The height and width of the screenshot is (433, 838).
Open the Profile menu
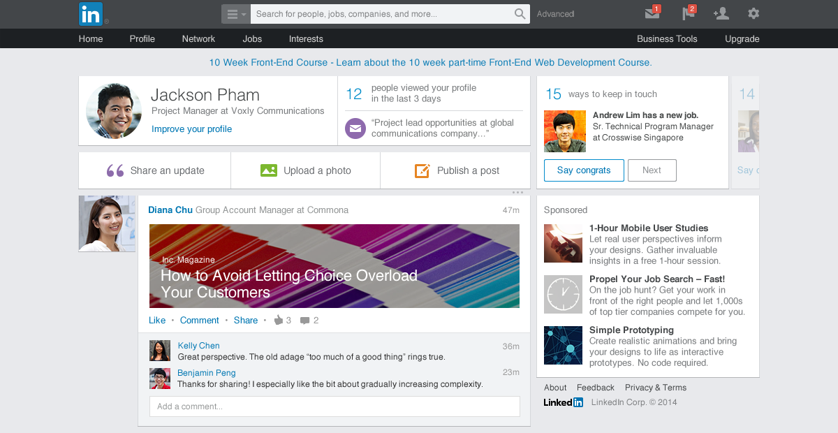tap(142, 39)
